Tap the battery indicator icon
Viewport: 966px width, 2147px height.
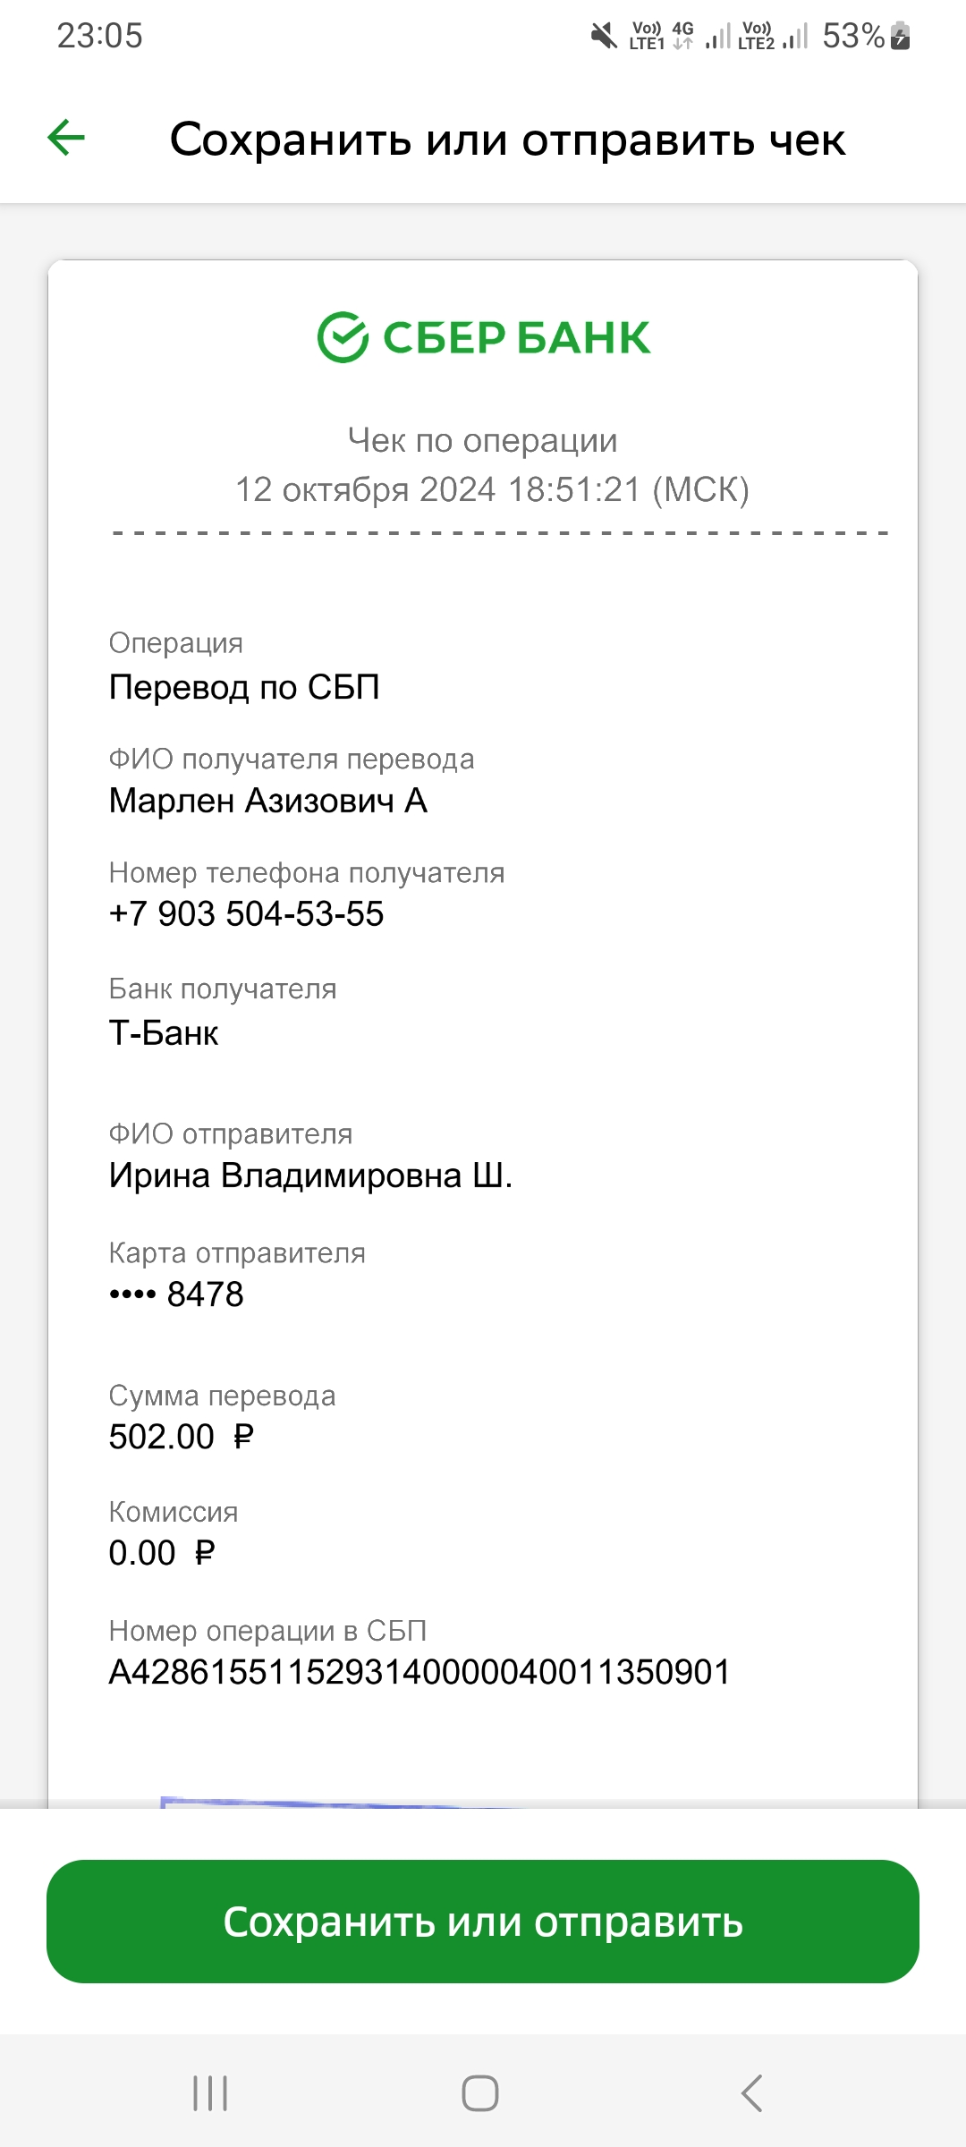point(902,36)
